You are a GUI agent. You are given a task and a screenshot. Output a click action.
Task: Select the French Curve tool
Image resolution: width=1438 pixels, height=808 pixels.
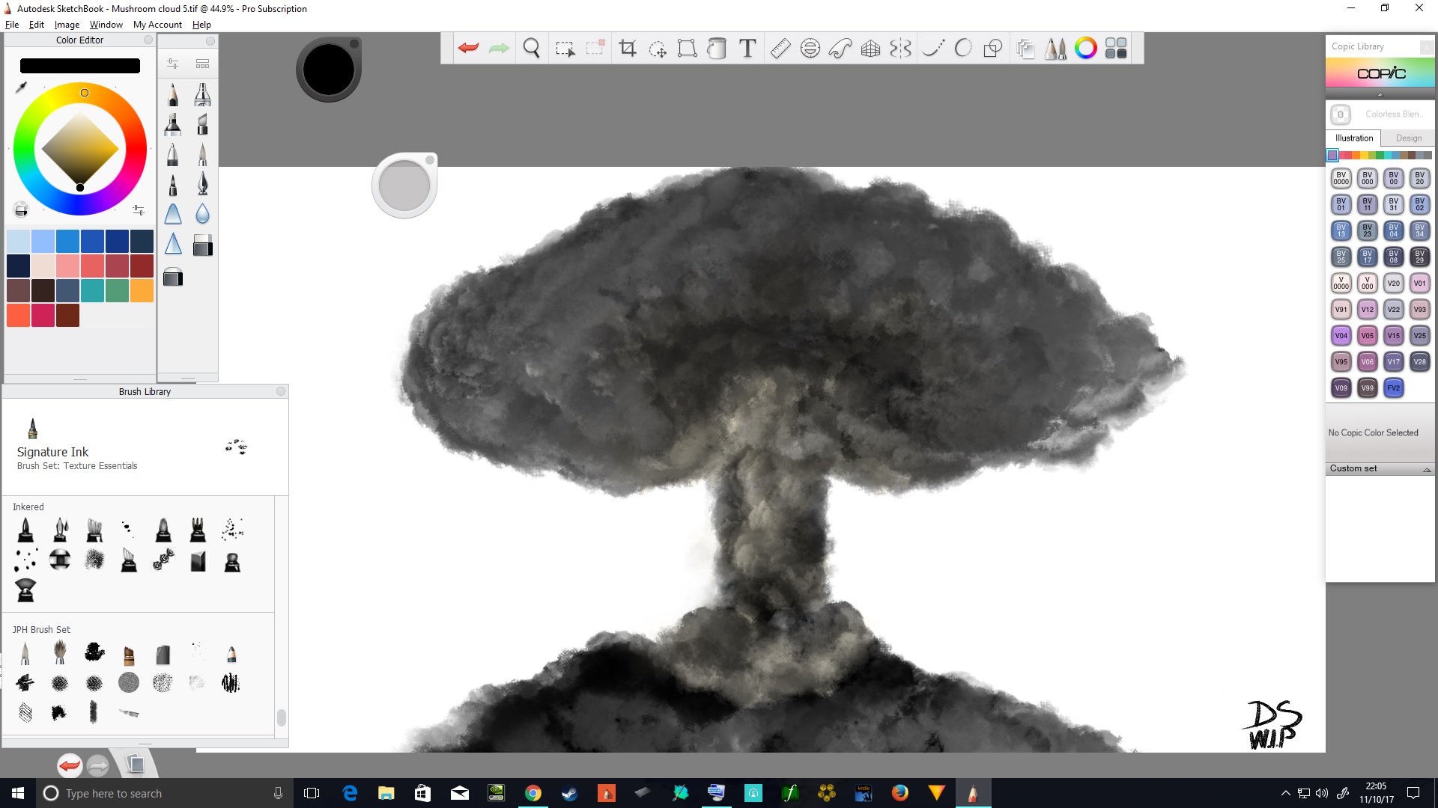(x=840, y=48)
